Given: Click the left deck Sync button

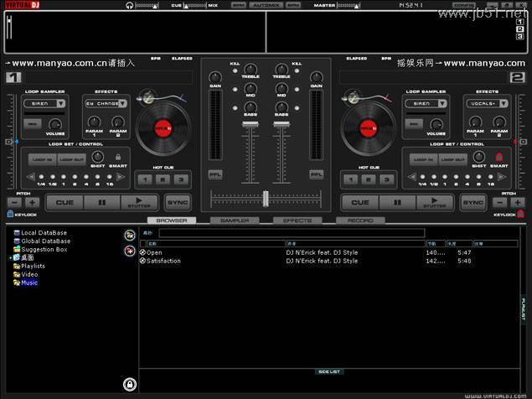Looking at the screenshot, I should click(177, 202).
